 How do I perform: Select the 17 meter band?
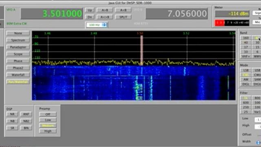coord(246,47)
